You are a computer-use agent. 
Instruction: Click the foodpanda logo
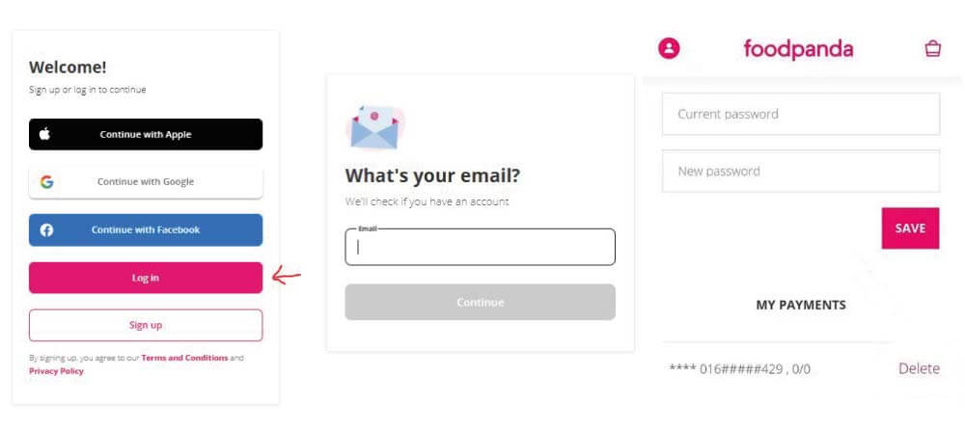pos(798,48)
